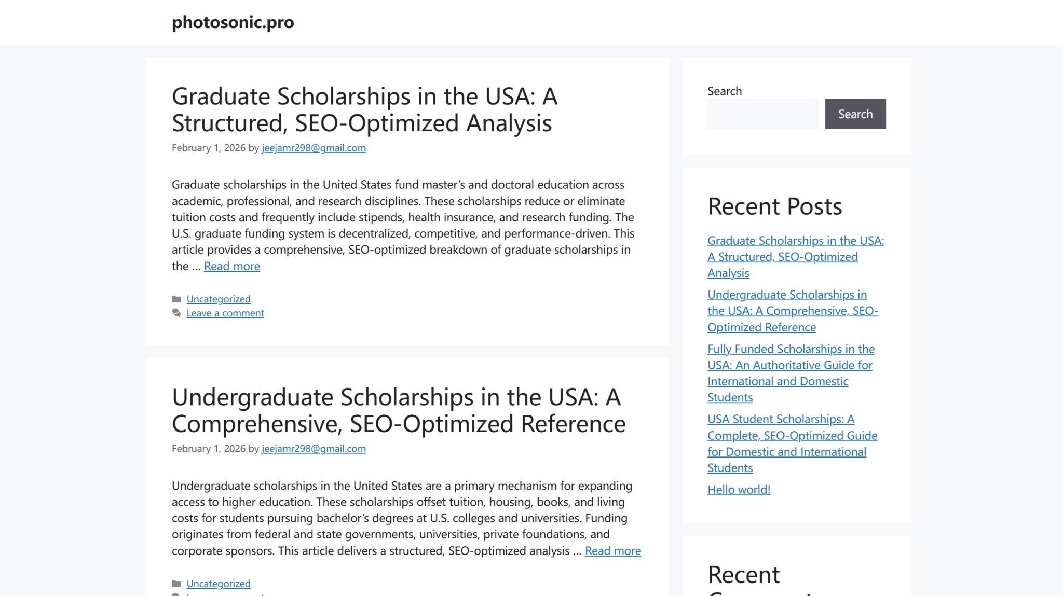Viewport: 1063px width, 596px height.
Task: Open the Hello world! recent post
Action: 739,490
